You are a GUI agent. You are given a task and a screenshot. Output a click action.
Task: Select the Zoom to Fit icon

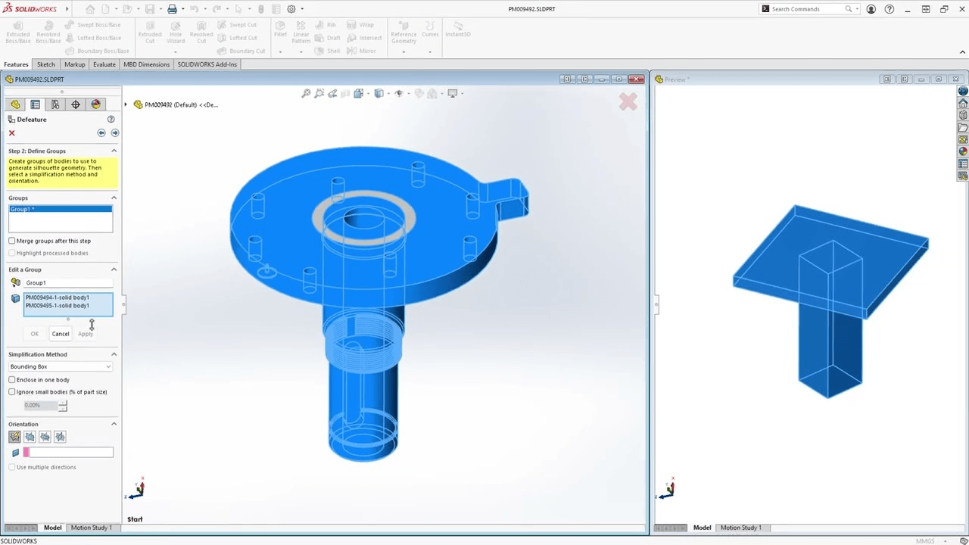tap(307, 93)
